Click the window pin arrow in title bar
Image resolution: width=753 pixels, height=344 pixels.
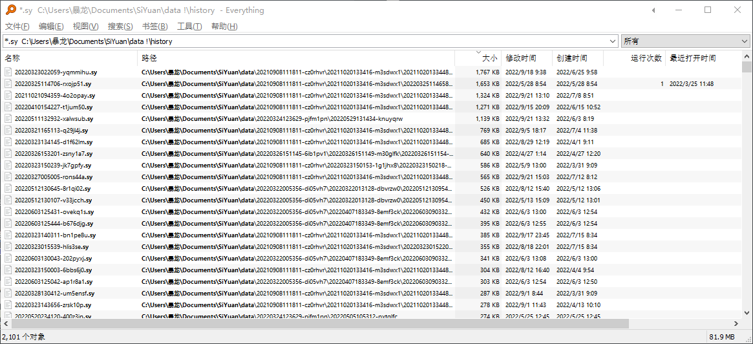653,10
